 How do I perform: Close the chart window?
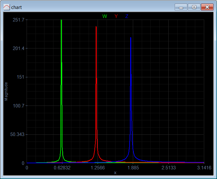(207, 7)
